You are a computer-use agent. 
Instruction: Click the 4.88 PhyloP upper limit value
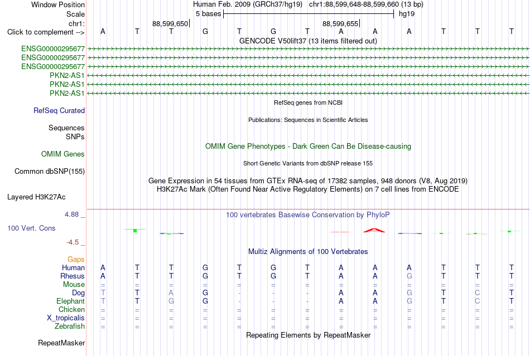[x=71, y=214]
